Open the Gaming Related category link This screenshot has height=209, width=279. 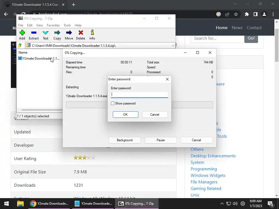pyautogui.click(x=206, y=189)
